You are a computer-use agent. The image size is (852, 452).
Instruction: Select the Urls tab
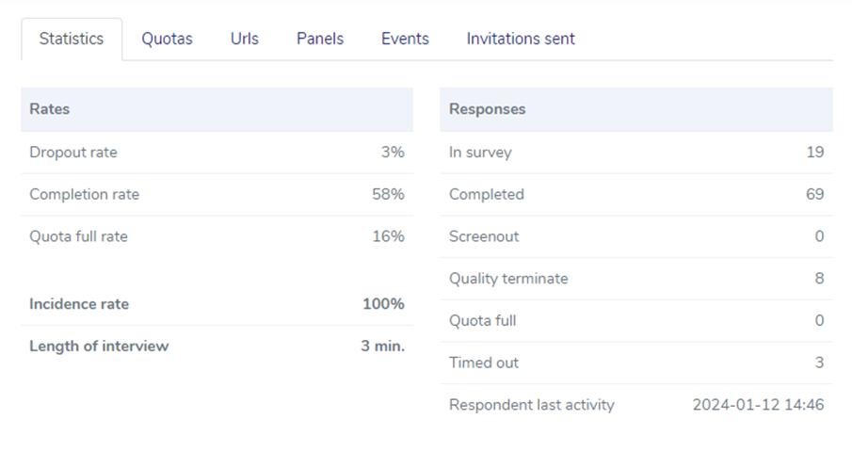coord(245,40)
